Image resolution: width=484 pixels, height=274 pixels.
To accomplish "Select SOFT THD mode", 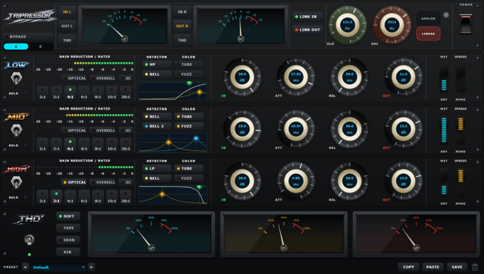I will click(68, 216).
